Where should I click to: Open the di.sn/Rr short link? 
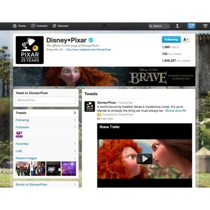click(181, 111)
